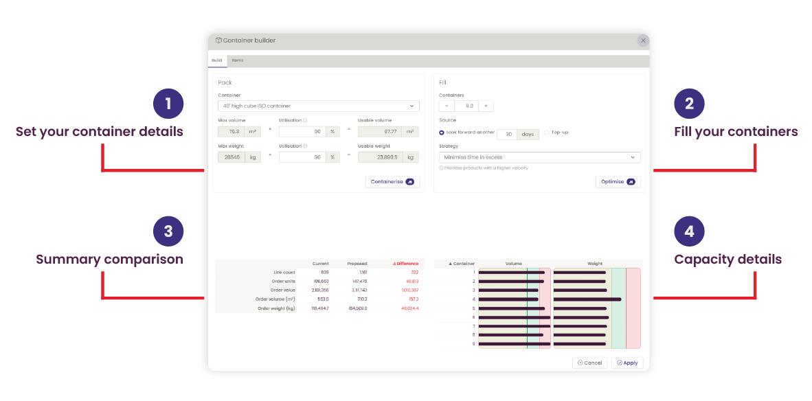The height and width of the screenshot is (401, 812).
Task: Click info icon beside weight Utilisation label
Action: coord(305,146)
